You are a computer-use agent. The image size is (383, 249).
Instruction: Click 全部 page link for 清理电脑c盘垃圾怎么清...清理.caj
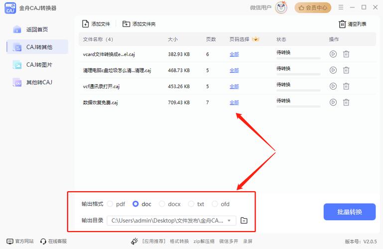click(234, 70)
